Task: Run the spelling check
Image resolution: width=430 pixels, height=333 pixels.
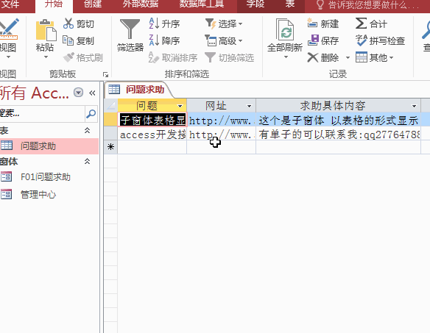Action: [x=380, y=41]
